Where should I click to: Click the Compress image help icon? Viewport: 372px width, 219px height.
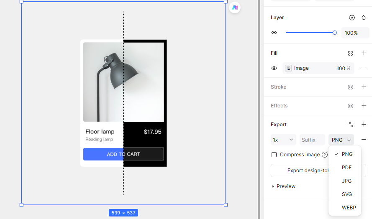[x=325, y=155]
